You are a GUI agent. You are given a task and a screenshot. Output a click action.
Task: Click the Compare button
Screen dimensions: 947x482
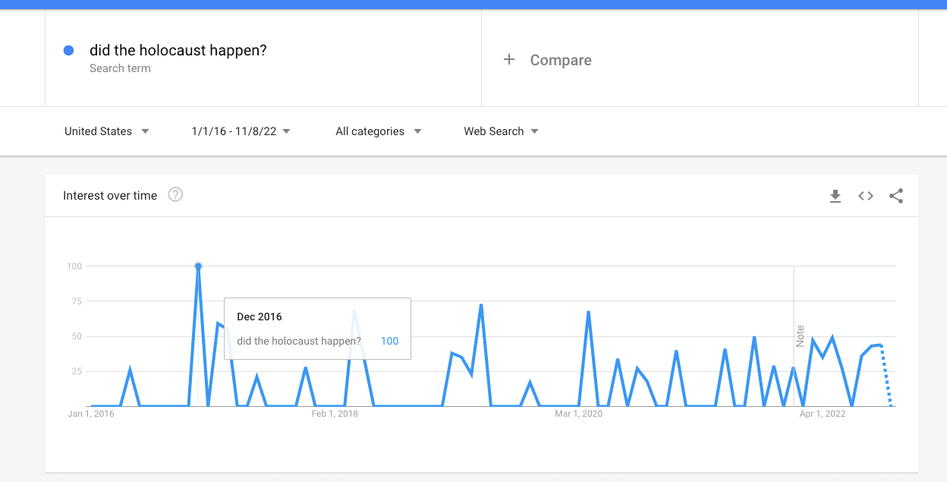547,60
